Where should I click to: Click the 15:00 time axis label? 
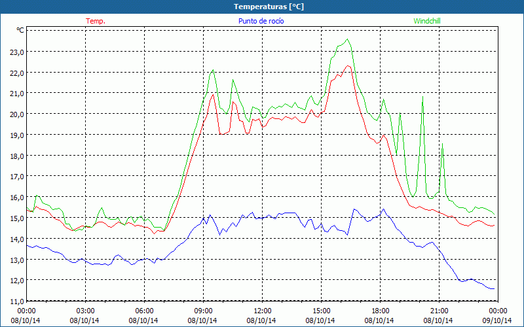(x=321, y=311)
